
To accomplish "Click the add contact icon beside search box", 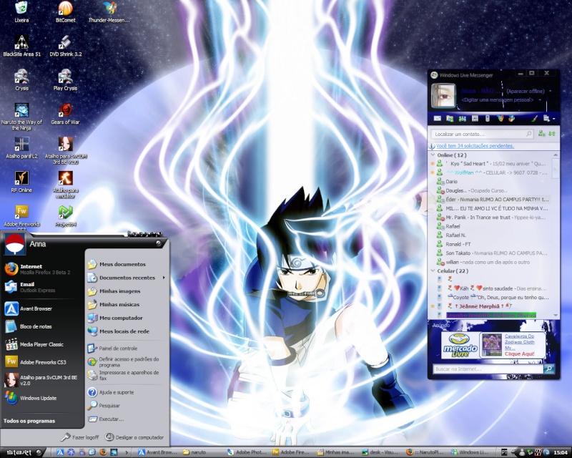I will coord(542,134).
